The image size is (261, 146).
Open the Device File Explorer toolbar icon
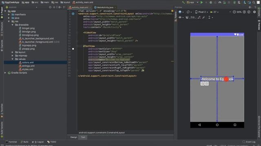point(259,127)
